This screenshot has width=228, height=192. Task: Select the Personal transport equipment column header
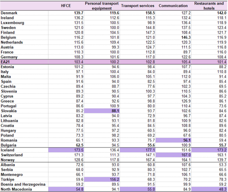102,6
